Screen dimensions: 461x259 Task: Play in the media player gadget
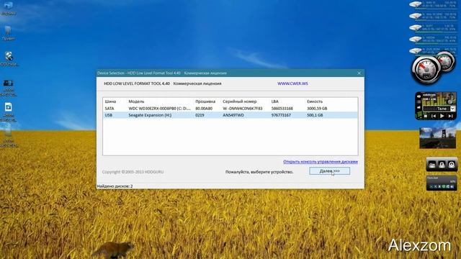[442, 116]
